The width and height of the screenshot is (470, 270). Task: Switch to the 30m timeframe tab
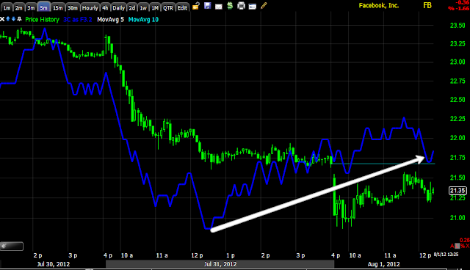click(73, 8)
